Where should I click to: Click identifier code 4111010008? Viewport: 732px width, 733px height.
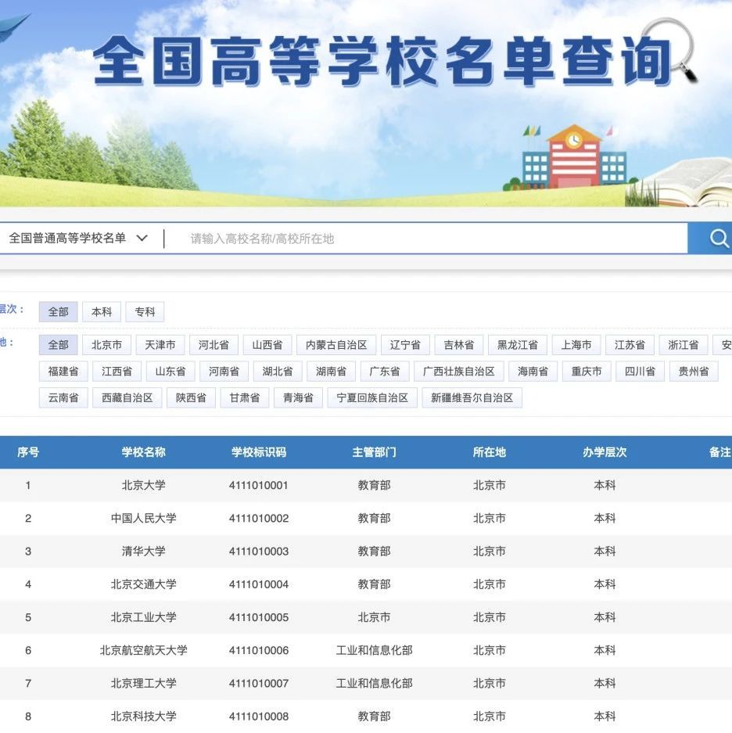(x=259, y=716)
